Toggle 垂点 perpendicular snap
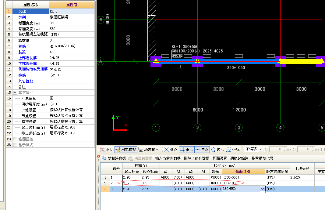This screenshot has width=325, height=210. (x=186, y=150)
